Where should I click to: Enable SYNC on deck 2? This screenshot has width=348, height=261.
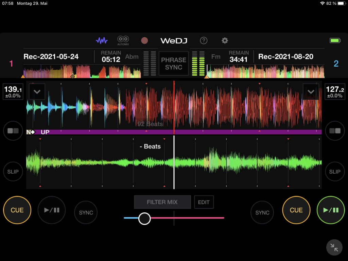coord(262,212)
